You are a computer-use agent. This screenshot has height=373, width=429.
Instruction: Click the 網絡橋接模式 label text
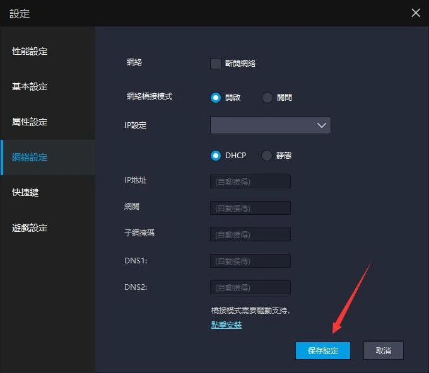150,96
